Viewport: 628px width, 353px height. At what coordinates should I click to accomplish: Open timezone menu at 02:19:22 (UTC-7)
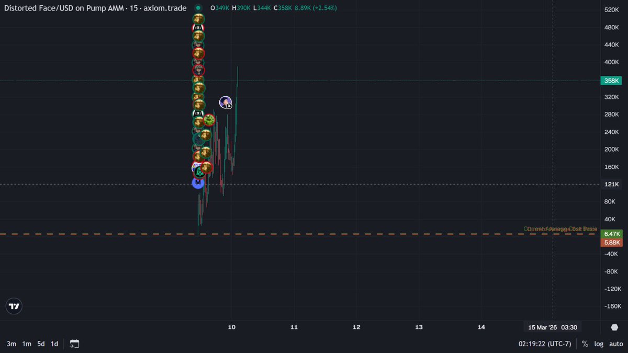[x=544, y=344]
